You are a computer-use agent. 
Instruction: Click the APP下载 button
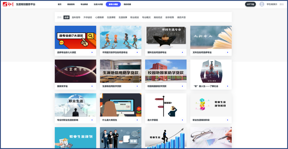point(250,4)
